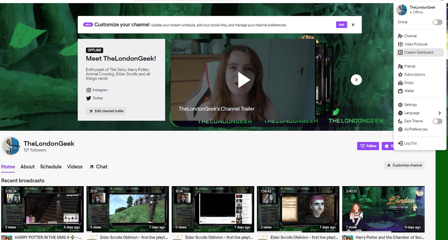Toggle the Dark Theme switch
448x240 pixels.
coord(437,121)
